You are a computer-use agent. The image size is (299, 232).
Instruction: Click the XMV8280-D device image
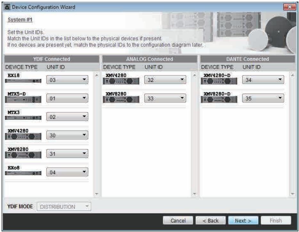(219, 99)
